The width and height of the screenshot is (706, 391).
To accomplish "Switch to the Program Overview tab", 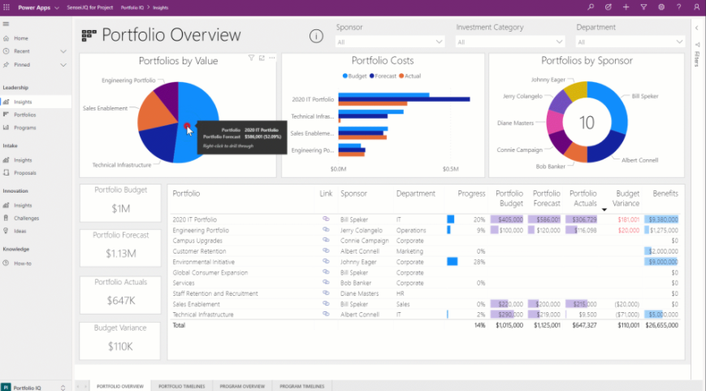I will [242, 386].
